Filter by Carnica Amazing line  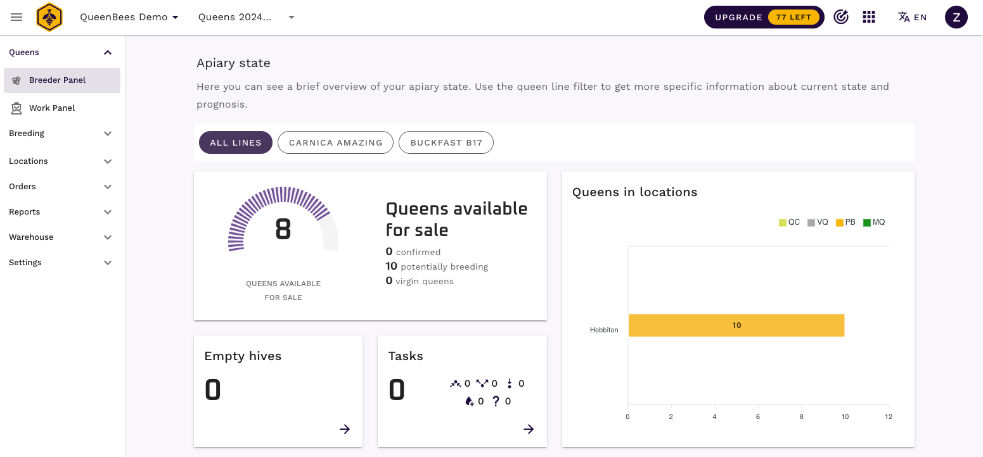click(x=335, y=142)
